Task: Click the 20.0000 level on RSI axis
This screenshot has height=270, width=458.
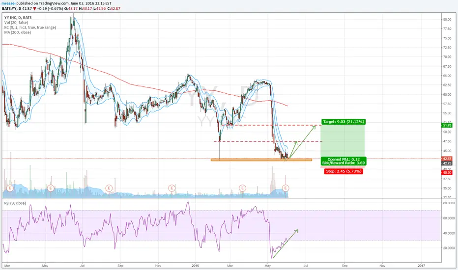Action: pos(449,248)
